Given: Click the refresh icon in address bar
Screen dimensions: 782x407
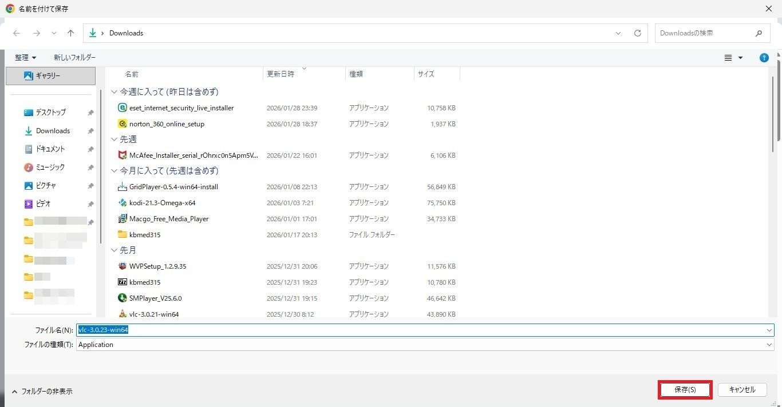Looking at the screenshot, I should coord(637,33).
